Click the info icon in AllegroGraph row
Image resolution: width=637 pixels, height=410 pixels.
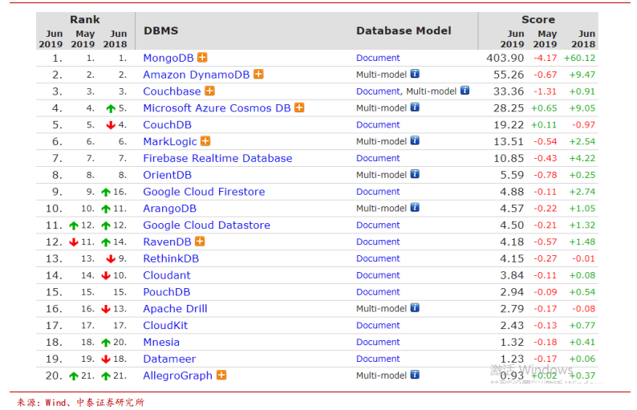[415, 374]
